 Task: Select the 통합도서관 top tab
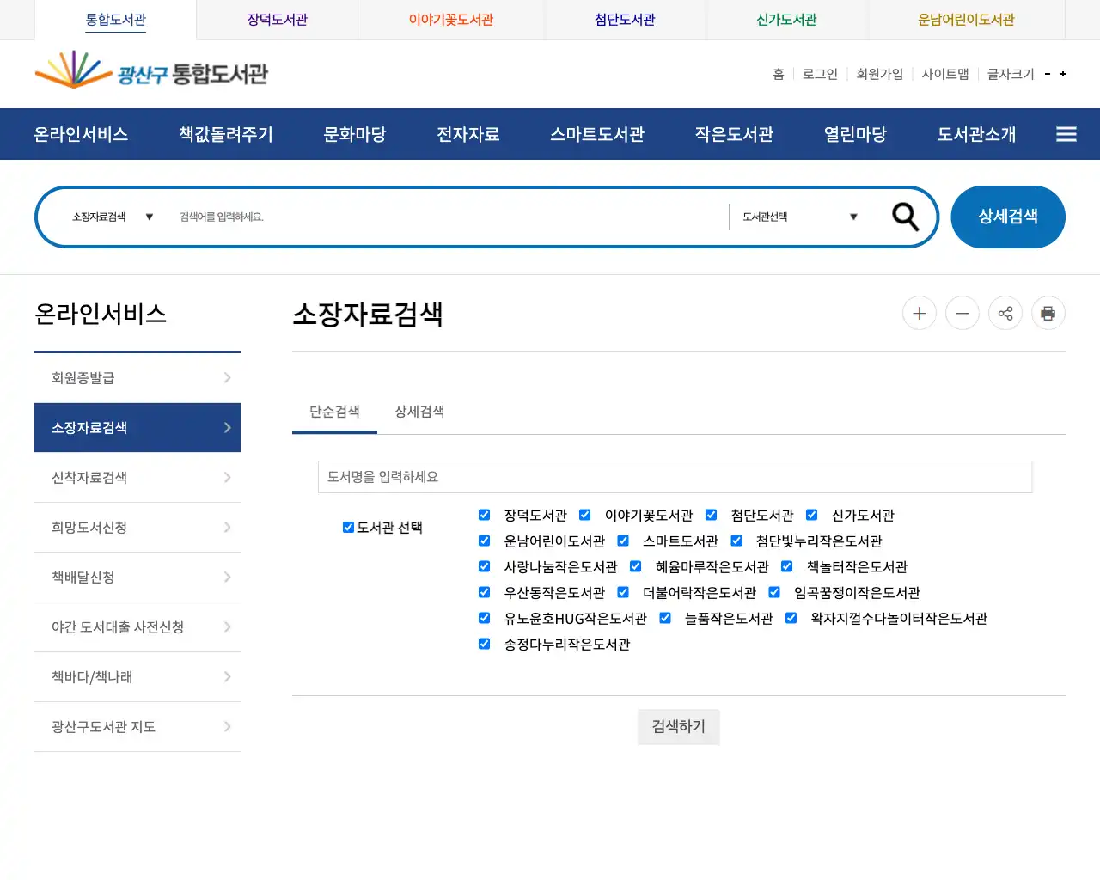(116, 20)
